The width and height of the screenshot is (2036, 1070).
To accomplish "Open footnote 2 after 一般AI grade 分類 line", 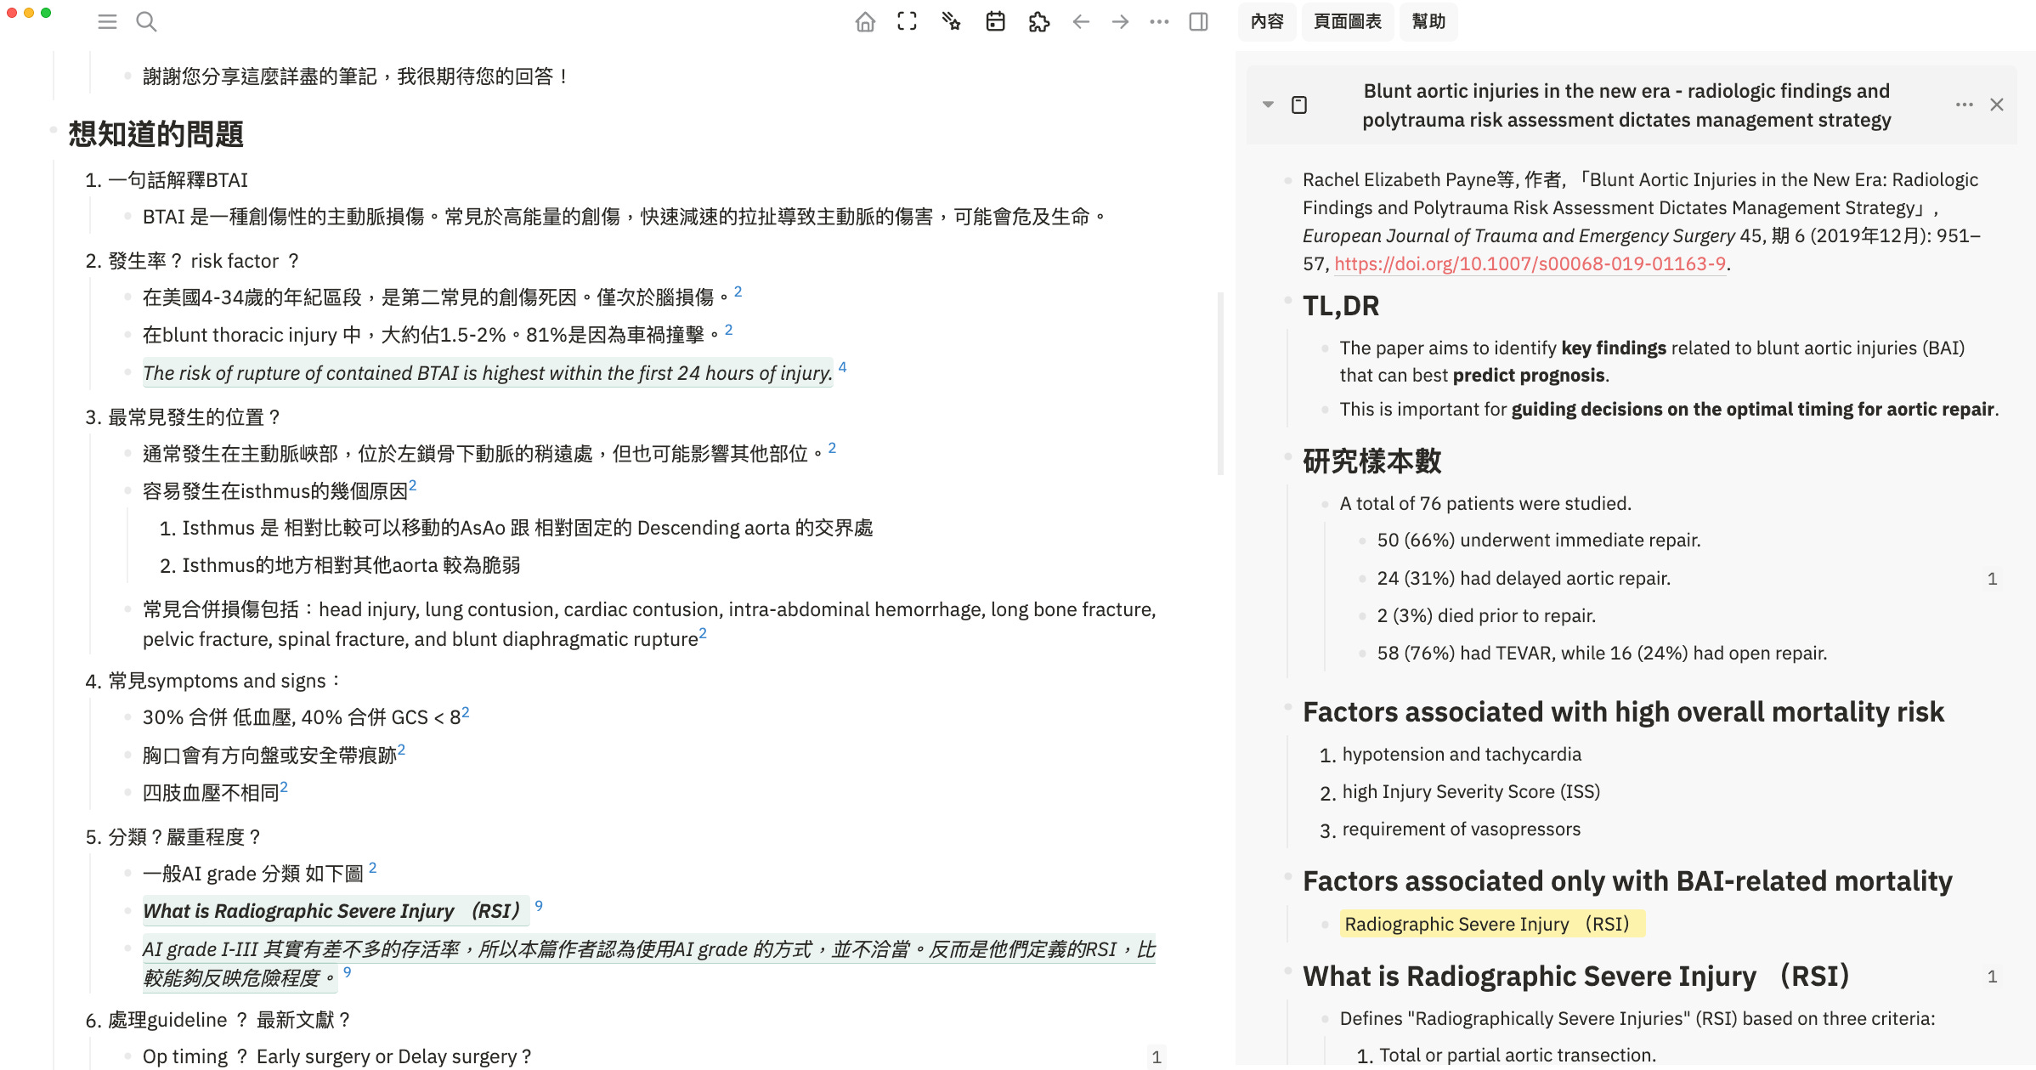I will [372, 868].
